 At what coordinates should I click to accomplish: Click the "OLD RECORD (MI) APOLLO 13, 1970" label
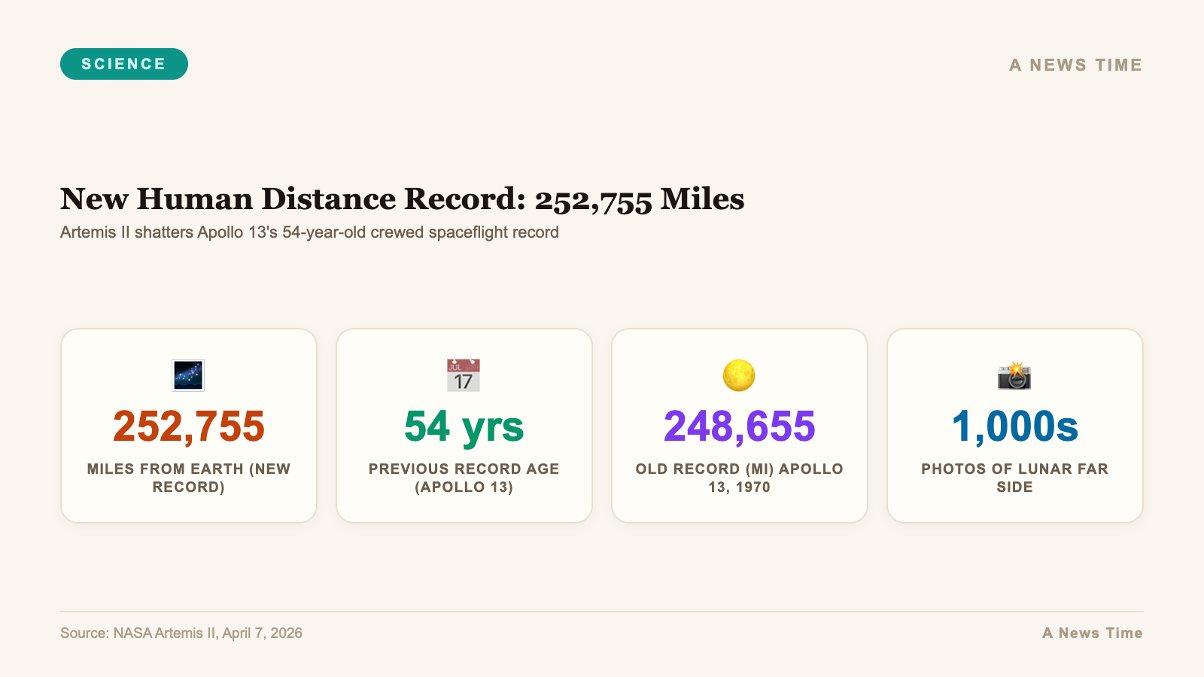coord(740,478)
